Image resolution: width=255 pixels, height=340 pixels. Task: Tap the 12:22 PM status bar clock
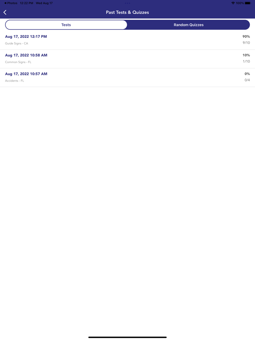click(26, 3)
